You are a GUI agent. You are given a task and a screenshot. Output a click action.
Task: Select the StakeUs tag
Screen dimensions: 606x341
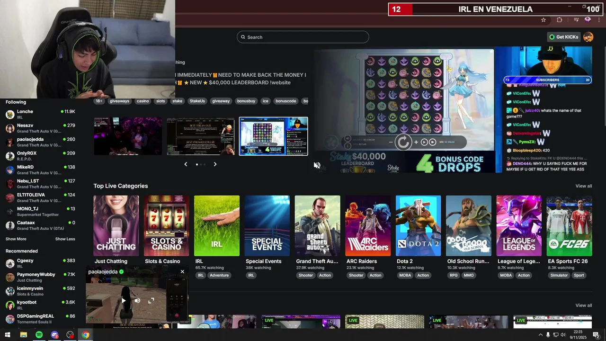[197, 101]
